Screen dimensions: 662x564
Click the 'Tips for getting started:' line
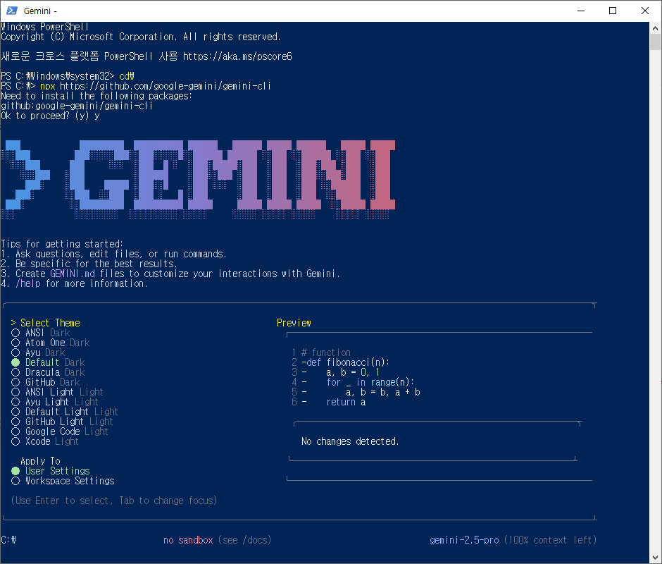click(x=62, y=244)
